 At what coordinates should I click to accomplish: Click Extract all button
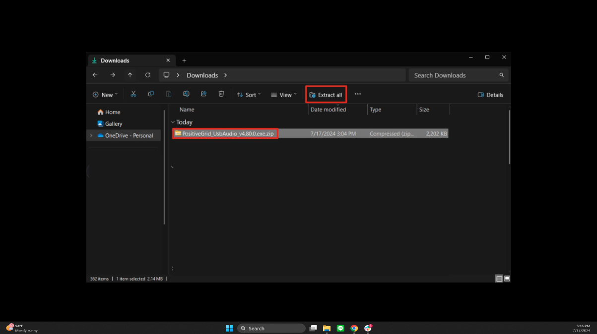(x=326, y=95)
